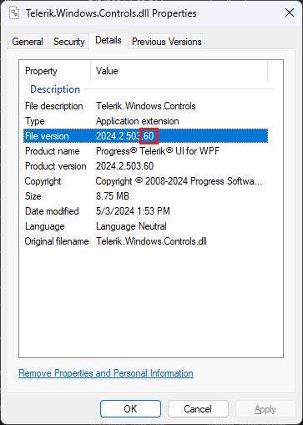Select the Copyright row label
This screenshot has width=303, height=425.
[43, 181]
